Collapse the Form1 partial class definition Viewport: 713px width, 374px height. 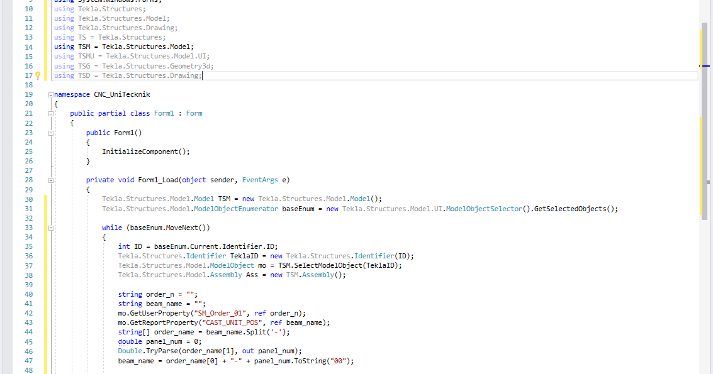coord(50,113)
